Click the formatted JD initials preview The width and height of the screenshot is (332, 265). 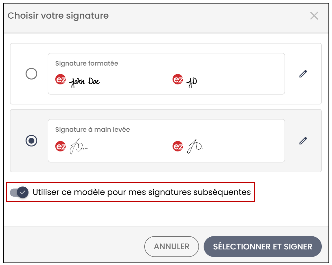192,82
